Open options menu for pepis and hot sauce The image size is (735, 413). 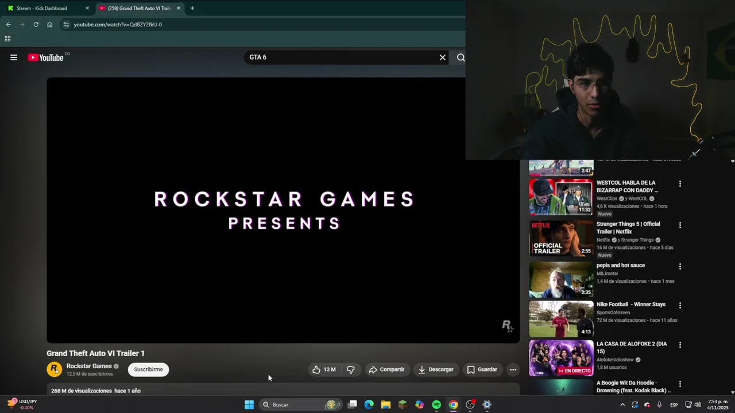pos(680,267)
